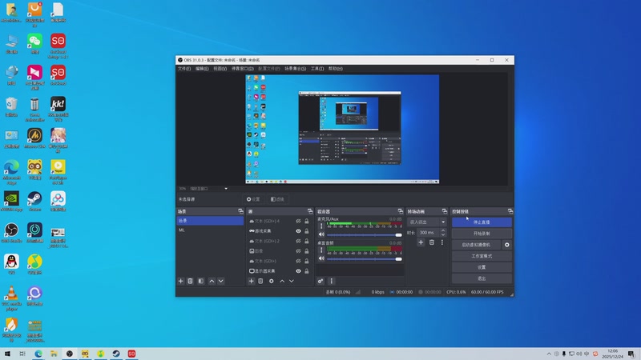Open advanced audio properties gears icon
Image resolution: width=641 pixels, height=360 pixels.
pos(320,281)
